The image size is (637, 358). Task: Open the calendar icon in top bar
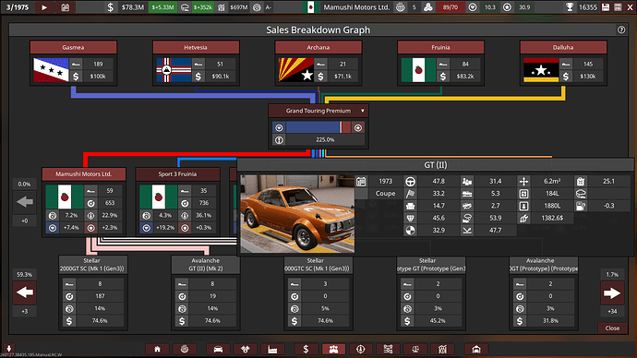coord(65,7)
